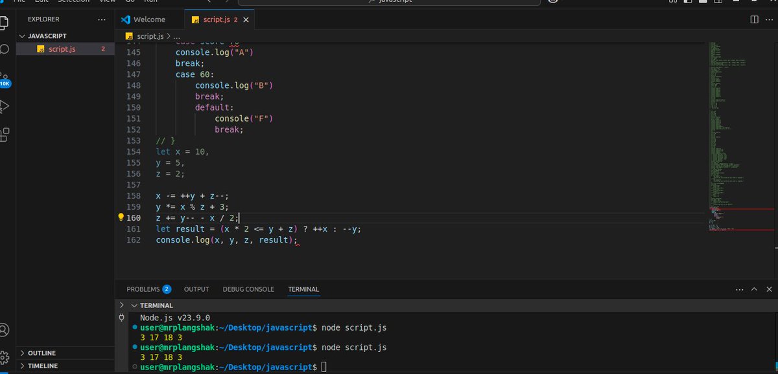
Task: Click the 'case 60:' code line
Action: pyautogui.click(x=194, y=74)
